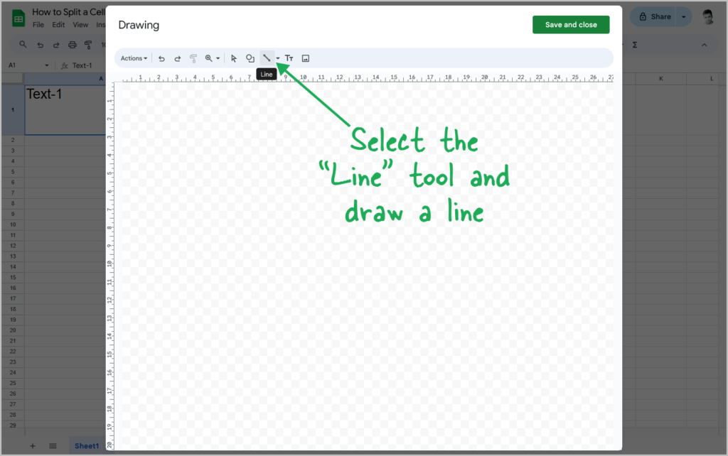Undo the last drawing action
This screenshot has width=728, height=456.
pyautogui.click(x=161, y=58)
